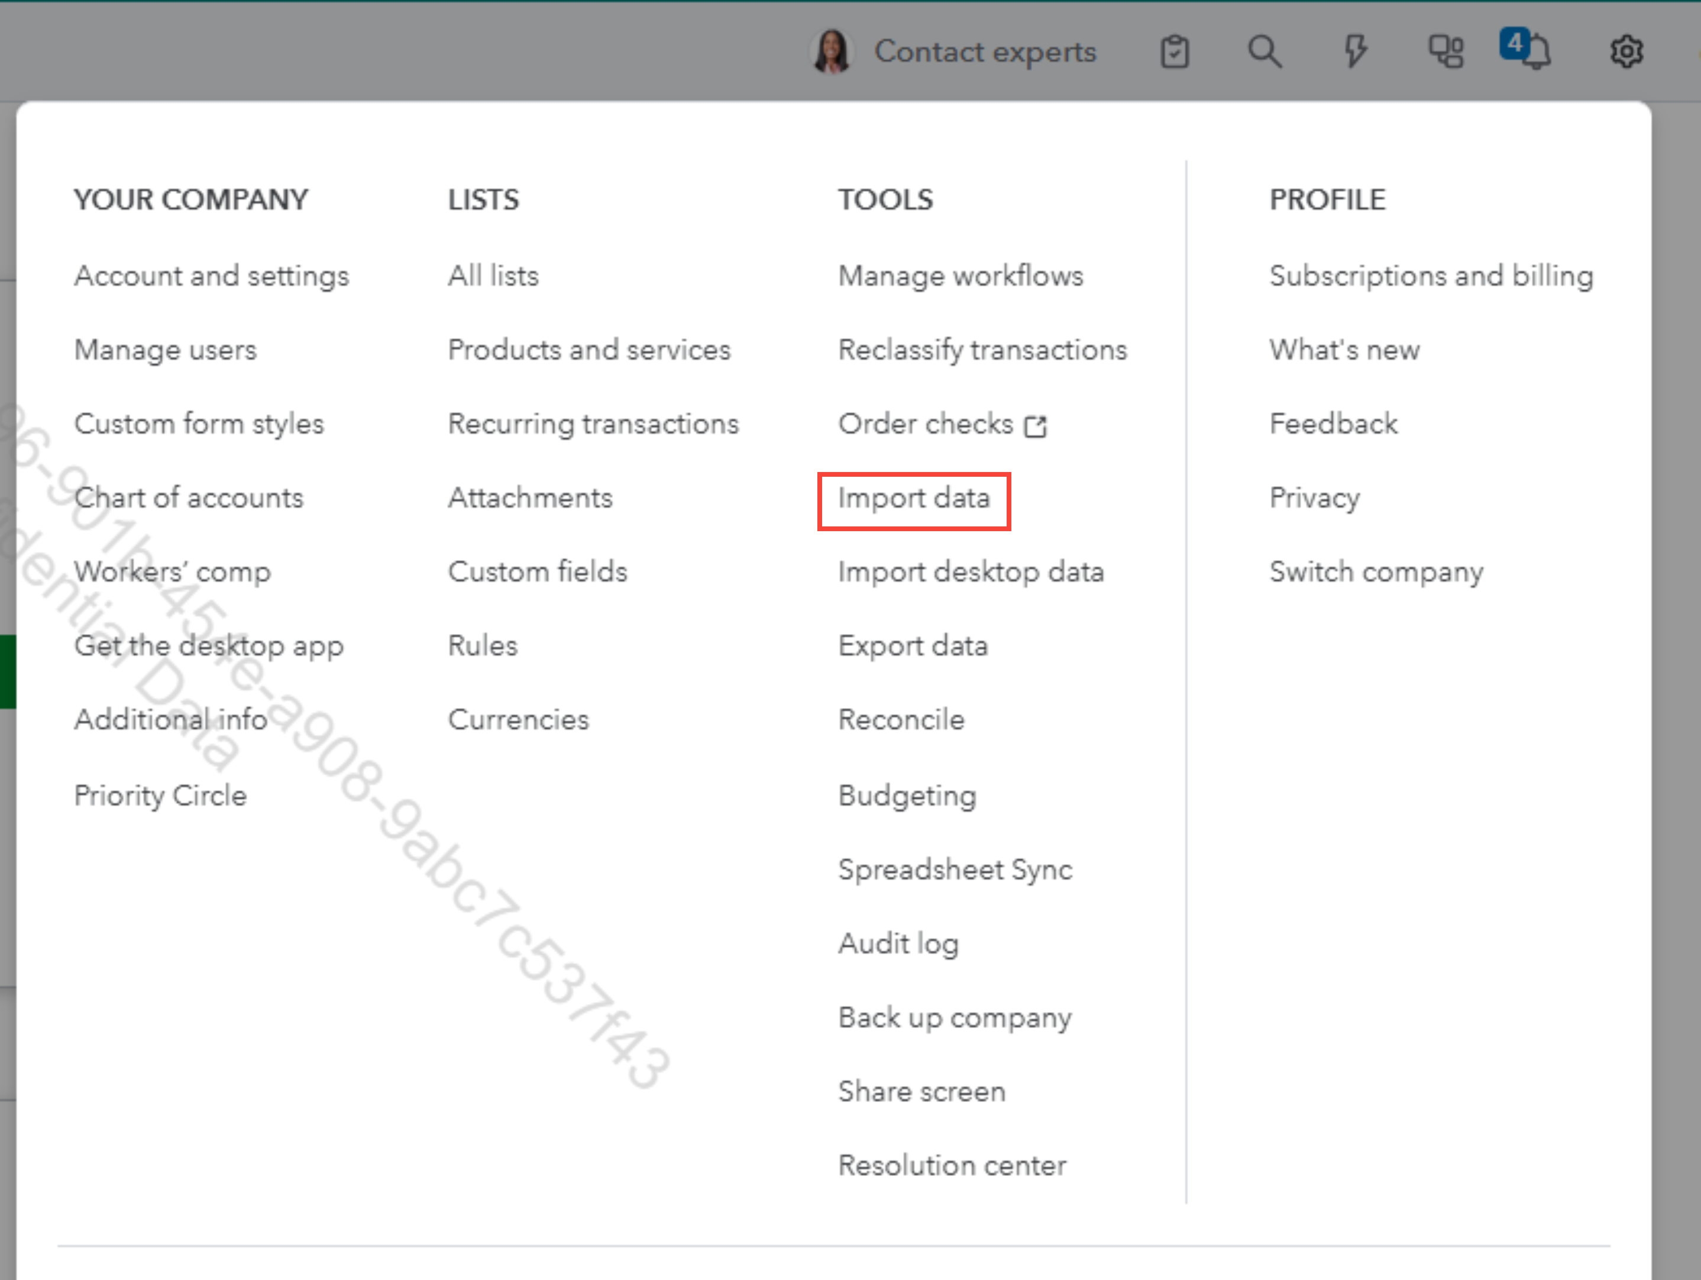The width and height of the screenshot is (1701, 1280).
Task: Open Reclassify transactions tool
Action: 982,350
